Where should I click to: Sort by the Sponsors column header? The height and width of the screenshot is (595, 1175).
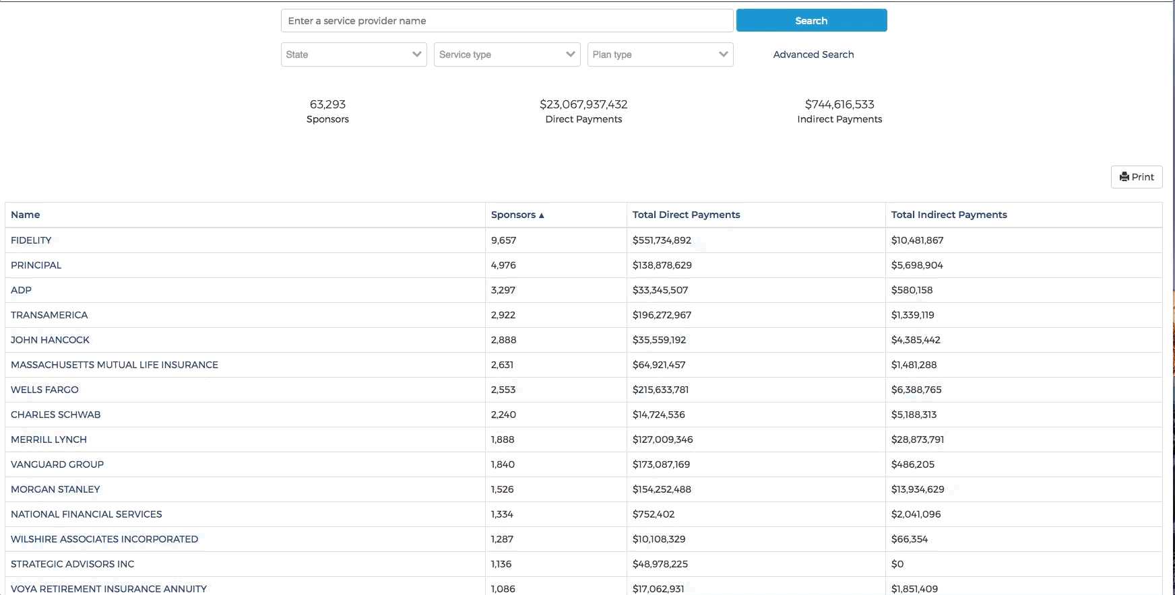pyautogui.click(x=517, y=215)
